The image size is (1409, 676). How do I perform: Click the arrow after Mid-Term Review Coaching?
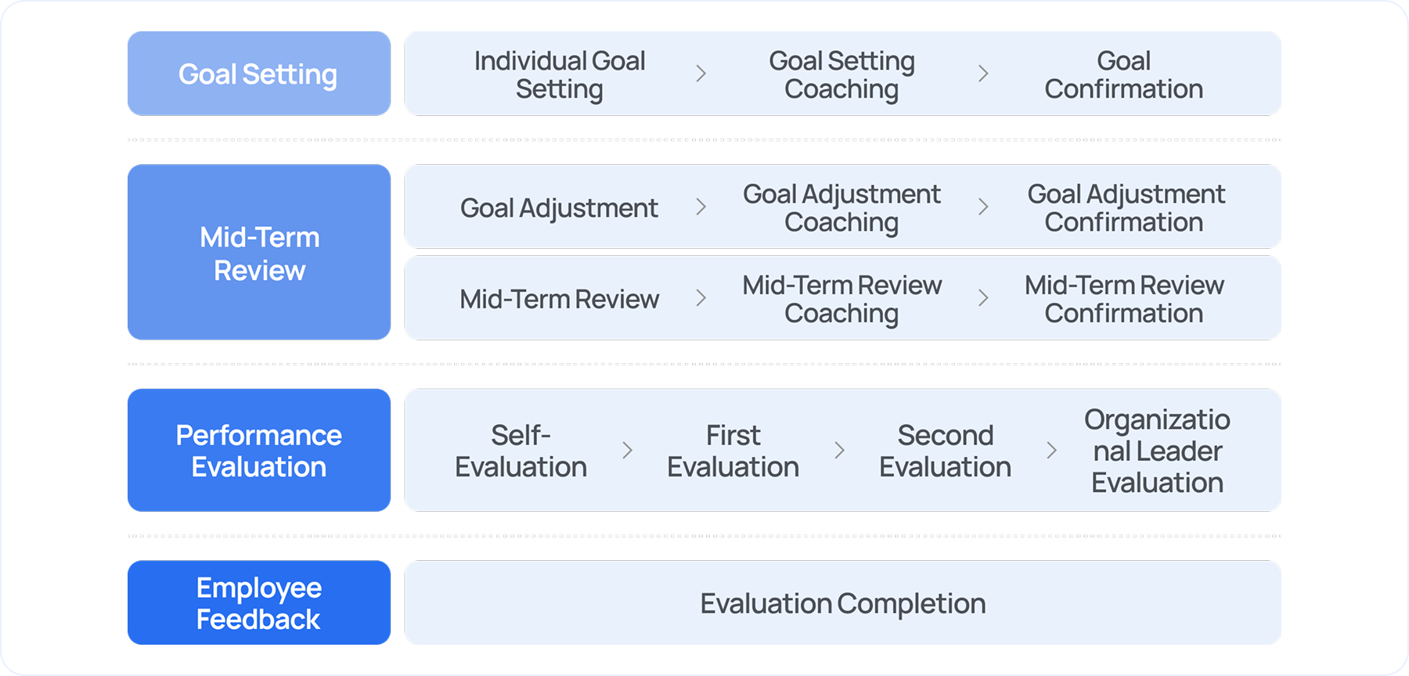coord(983,298)
